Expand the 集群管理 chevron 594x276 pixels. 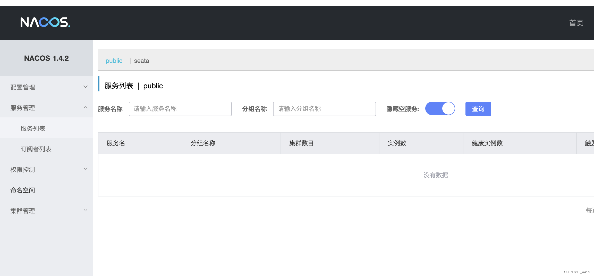[x=86, y=210]
